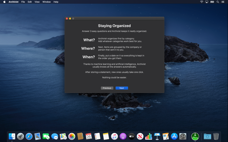Click the Wi-Fi status icon
The width and height of the screenshot is (228, 142).
[x=201, y=2]
